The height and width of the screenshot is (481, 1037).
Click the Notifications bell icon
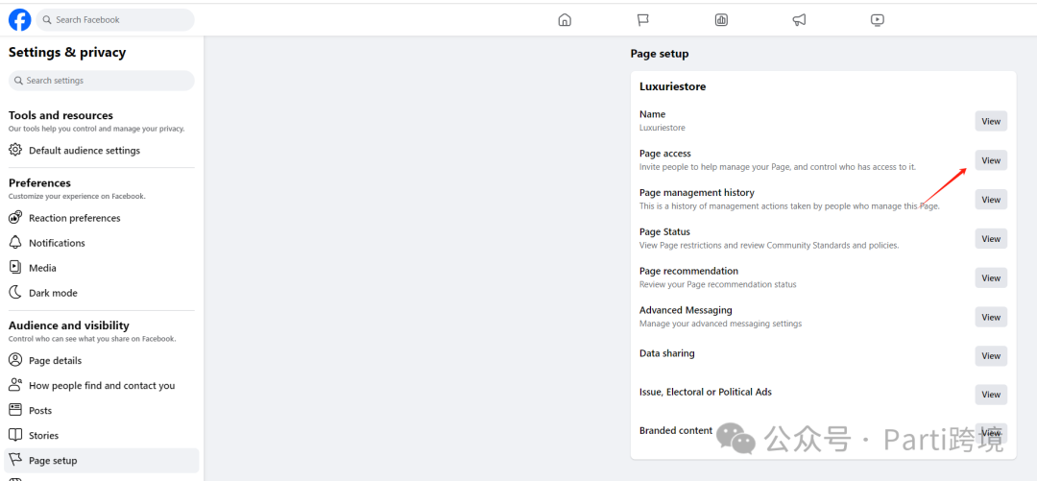(x=15, y=243)
